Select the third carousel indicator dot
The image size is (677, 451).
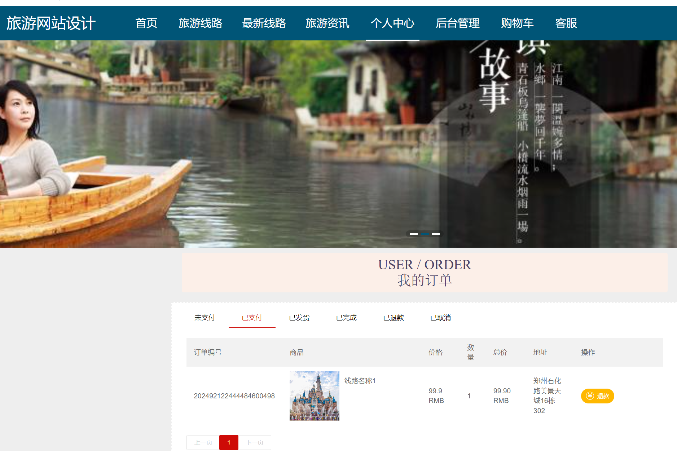point(436,234)
